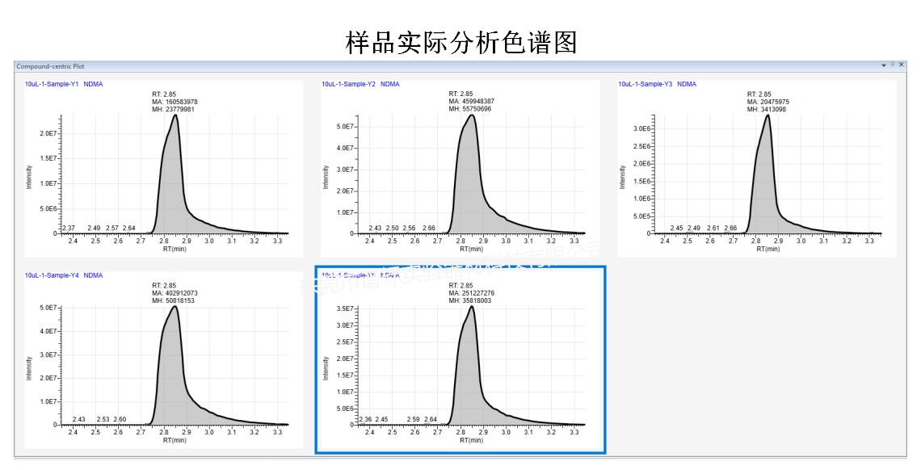
Task: Close the Compound-centric Plot panel
Action: (x=901, y=64)
